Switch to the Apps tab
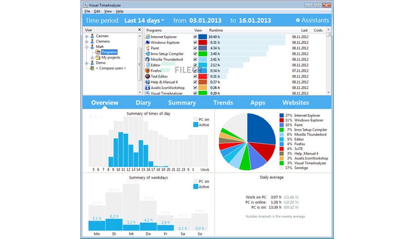 (x=258, y=103)
